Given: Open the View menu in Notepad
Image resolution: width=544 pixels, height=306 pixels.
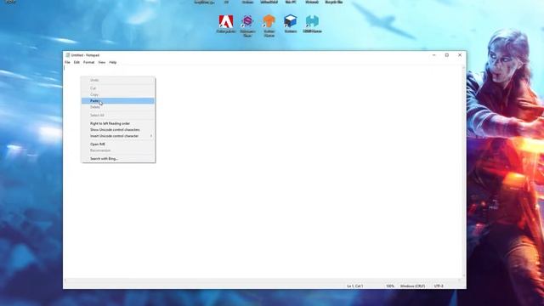Looking at the screenshot, I should point(102,62).
